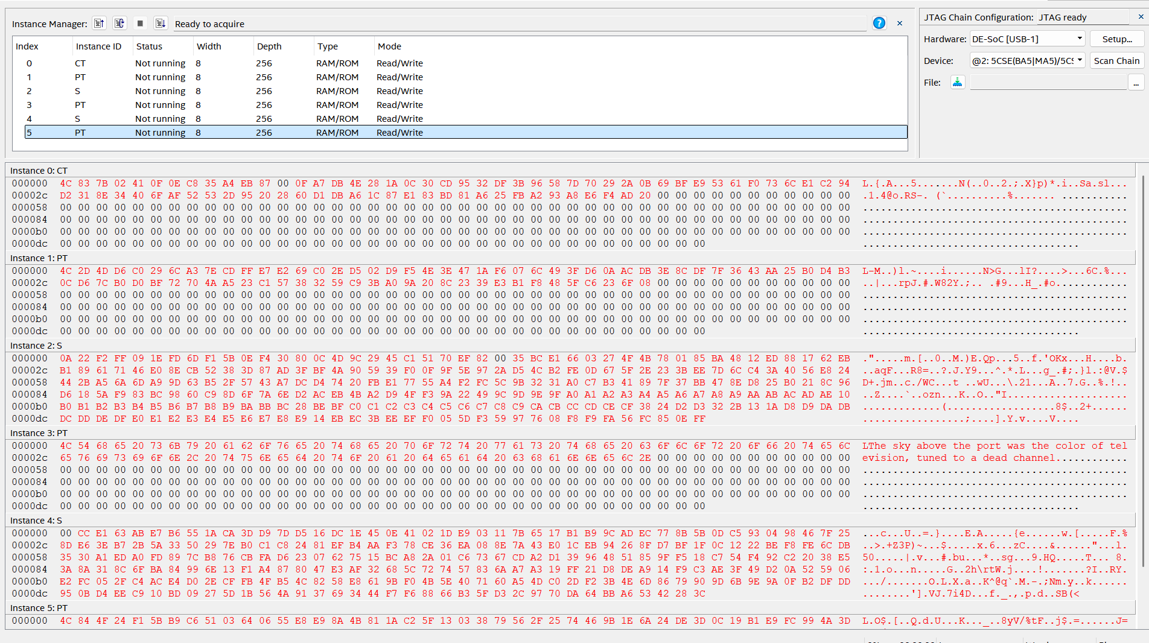Click the Write data to memory icon
Viewport: 1149px width, 643px height.
pos(161,23)
